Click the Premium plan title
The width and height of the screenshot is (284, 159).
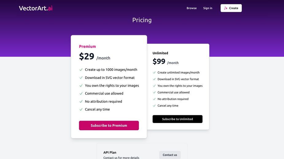(x=87, y=46)
